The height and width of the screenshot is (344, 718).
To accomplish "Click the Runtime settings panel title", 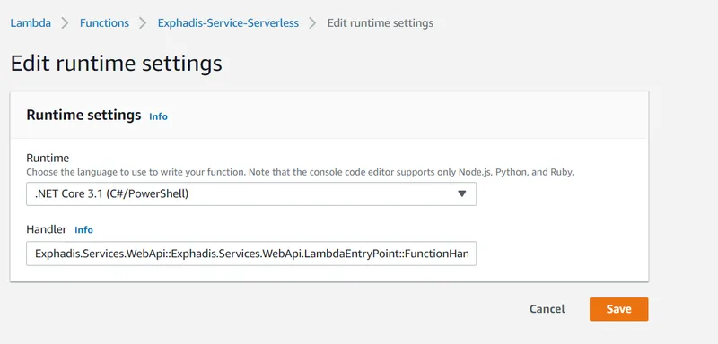I will point(83,116).
